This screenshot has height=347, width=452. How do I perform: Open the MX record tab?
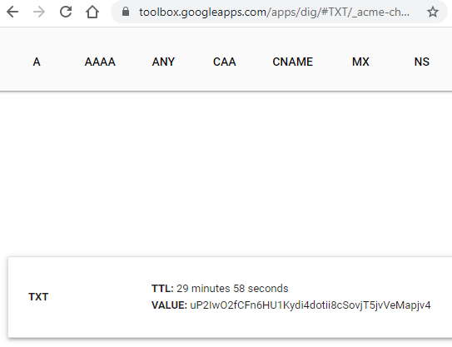click(x=360, y=62)
